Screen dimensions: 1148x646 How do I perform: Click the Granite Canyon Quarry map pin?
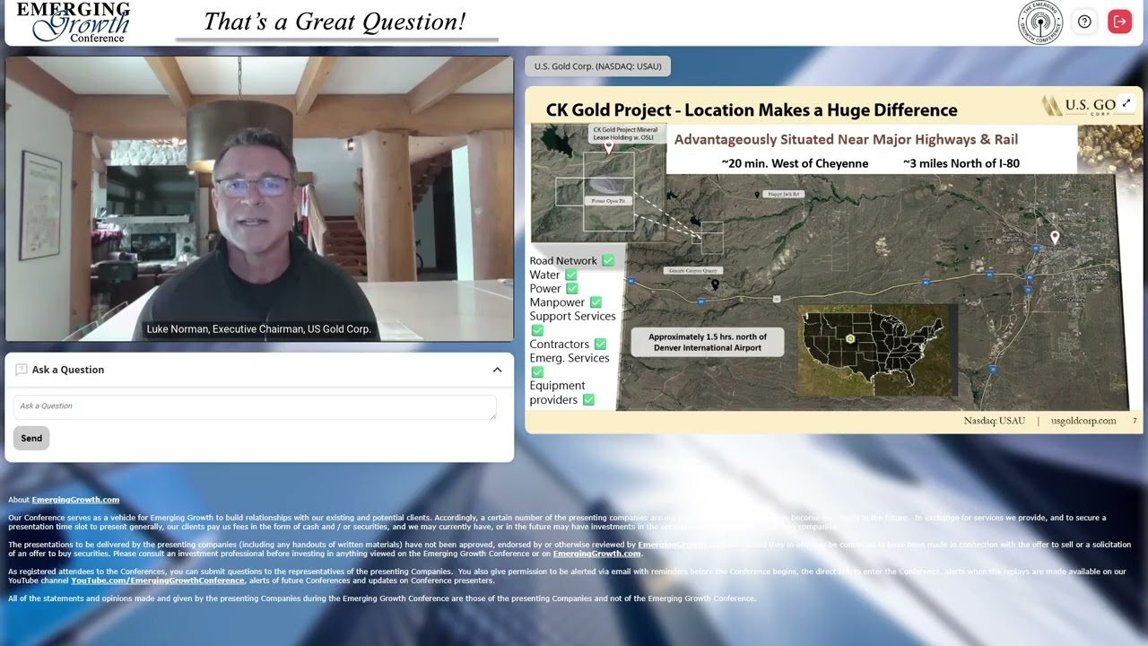715,284
